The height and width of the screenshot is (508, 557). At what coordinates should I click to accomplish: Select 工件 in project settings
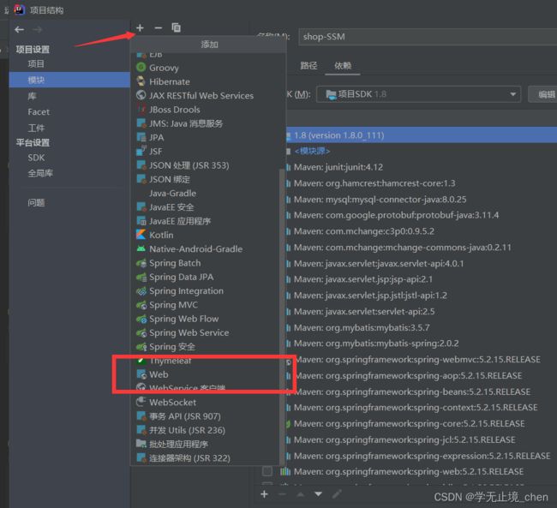tap(36, 128)
